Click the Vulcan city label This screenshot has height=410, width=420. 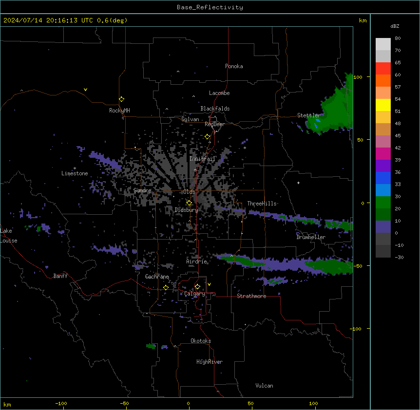tap(264, 386)
